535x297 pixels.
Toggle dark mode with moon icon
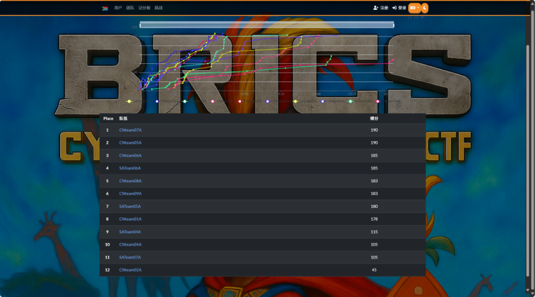[x=425, y=8]
